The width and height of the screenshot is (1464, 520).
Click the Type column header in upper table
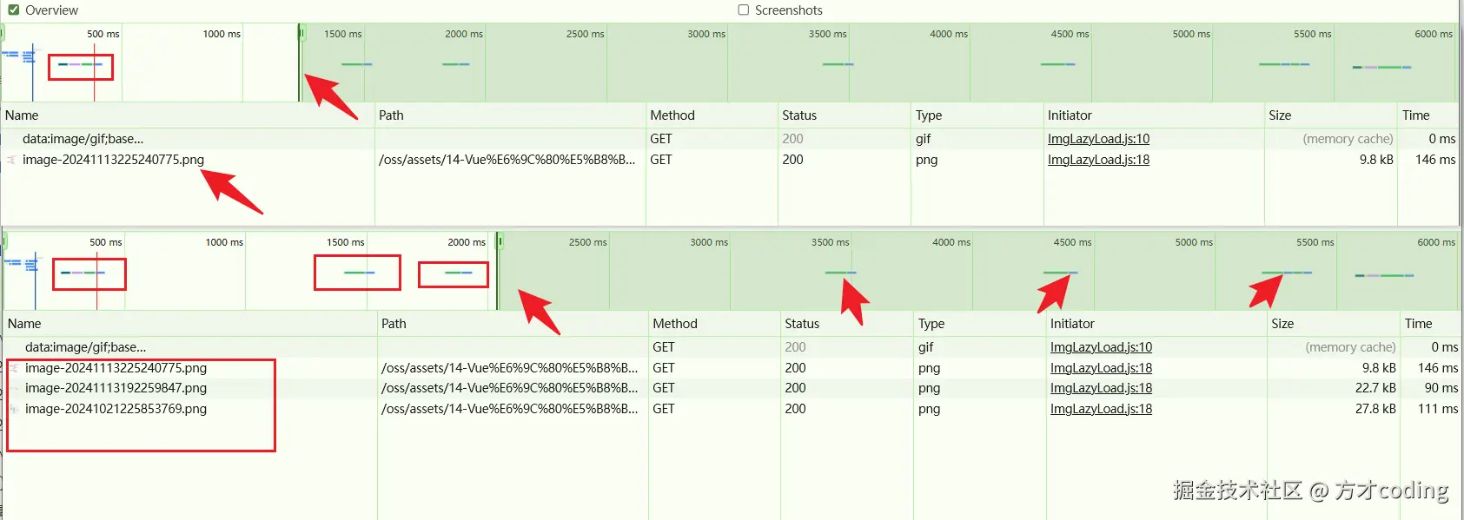[x=928, y=115]
